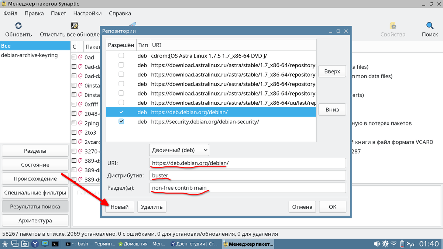Click the Новый button to add repository
443x249 pixels.
(120, 207)
